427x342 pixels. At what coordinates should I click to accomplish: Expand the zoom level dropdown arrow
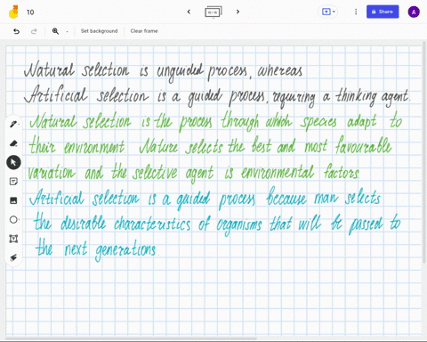pos(67,31)
